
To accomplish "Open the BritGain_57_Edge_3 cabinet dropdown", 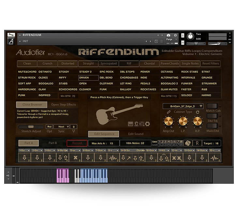I will coord(183,106).
